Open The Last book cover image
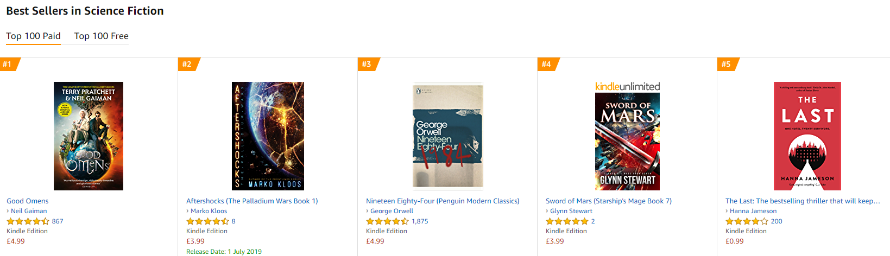The height and width of the screenshot is (256, 890). 807,136
